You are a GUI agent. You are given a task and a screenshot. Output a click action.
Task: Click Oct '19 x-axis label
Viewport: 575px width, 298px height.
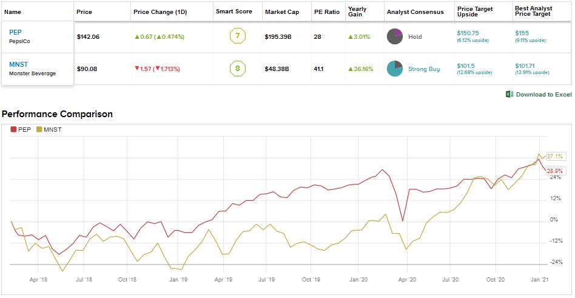(311, 280)
